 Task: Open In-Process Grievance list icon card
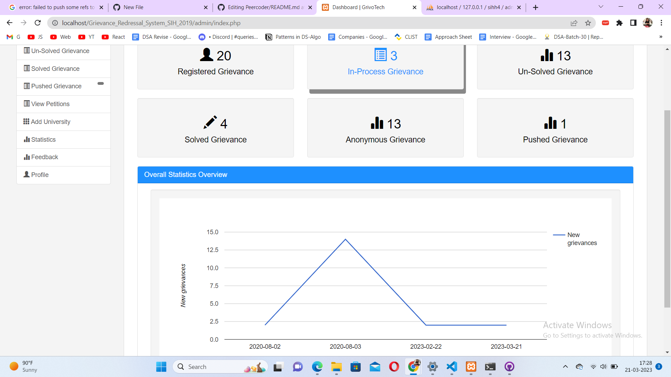tap(380, 55)
